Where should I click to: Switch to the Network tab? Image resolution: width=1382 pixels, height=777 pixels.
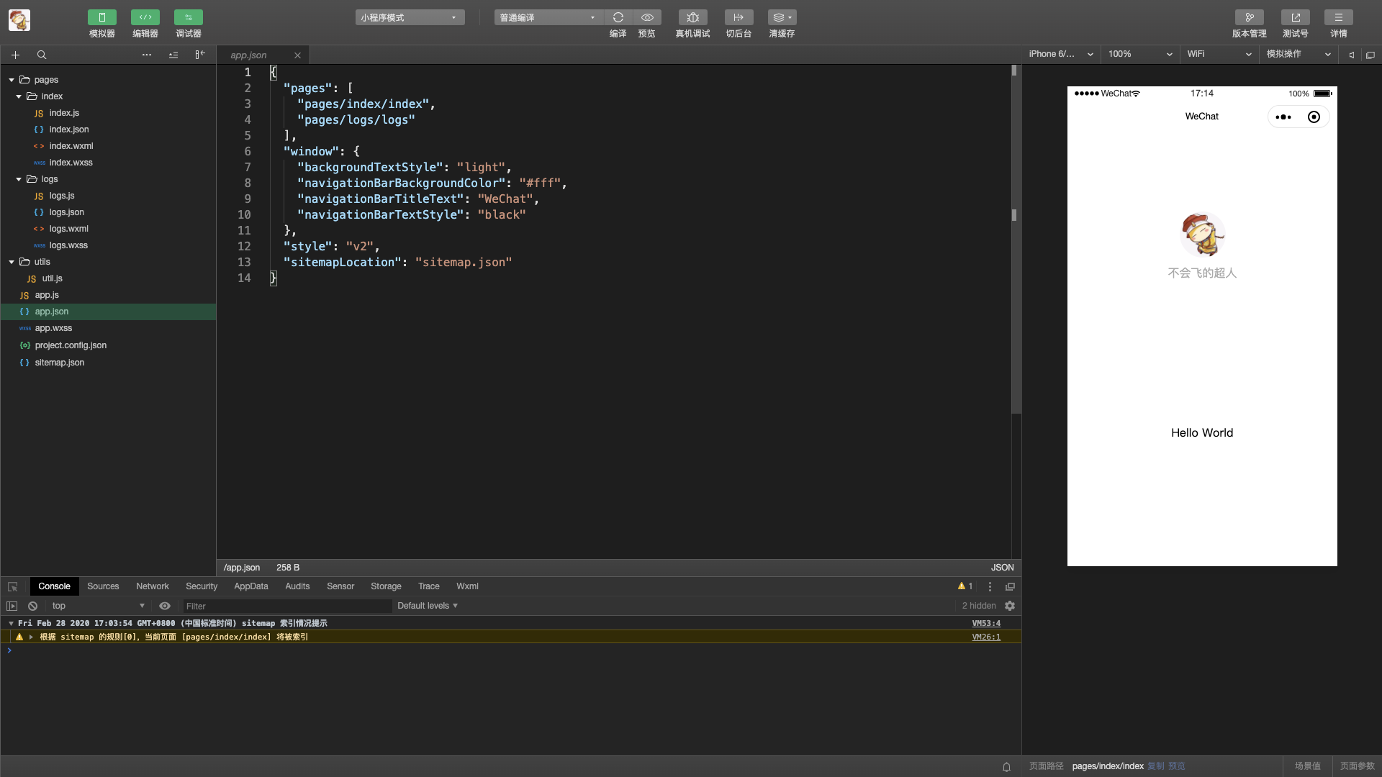pos(152,586)
